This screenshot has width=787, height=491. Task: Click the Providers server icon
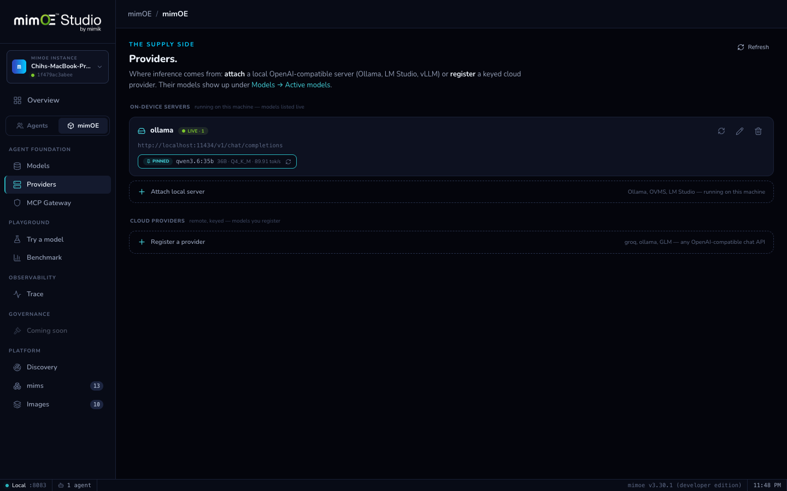pyautogui.click(x=17, y=184)
